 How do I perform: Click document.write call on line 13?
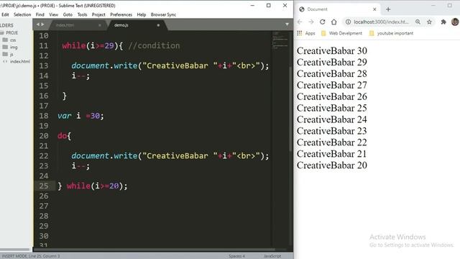[x=170, y=65]
